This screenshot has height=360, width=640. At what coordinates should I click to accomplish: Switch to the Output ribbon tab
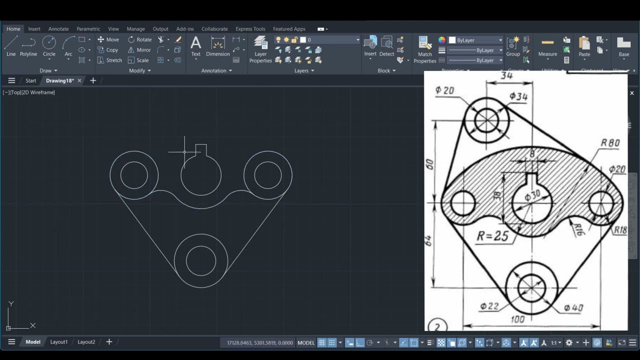(x=160, y=29)
